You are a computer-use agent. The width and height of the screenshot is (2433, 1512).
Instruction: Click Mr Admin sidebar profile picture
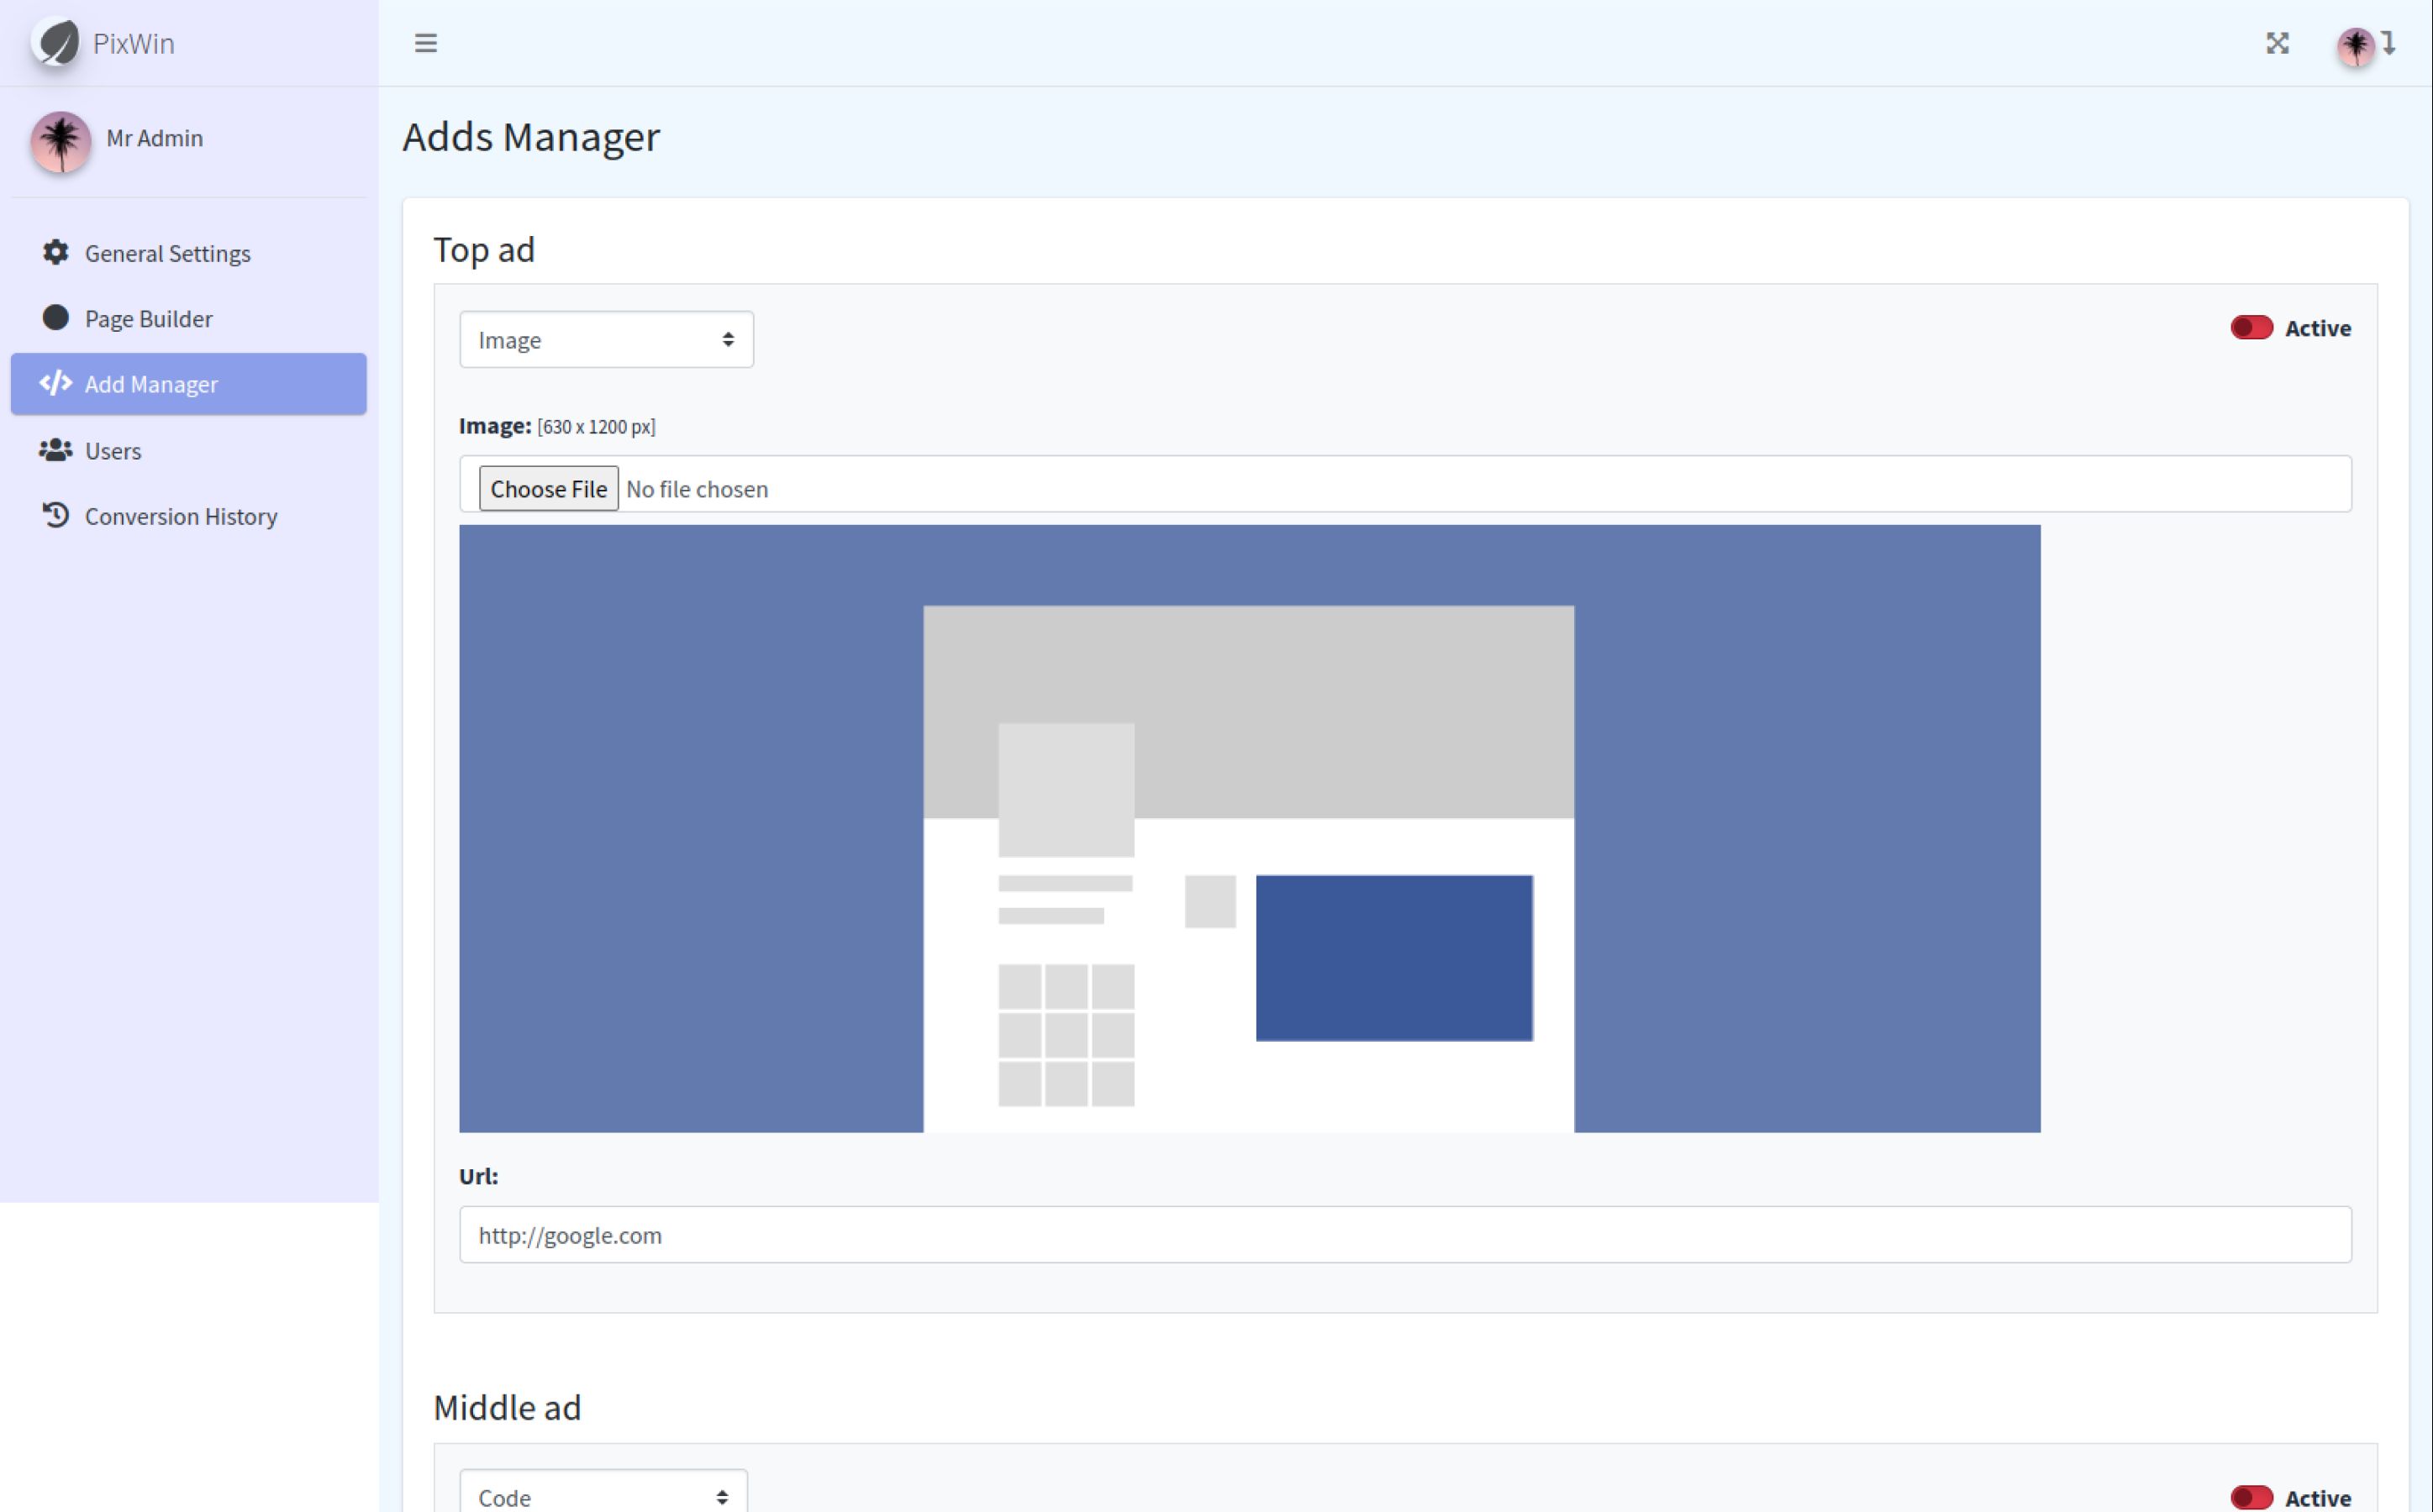click(61, 141)
